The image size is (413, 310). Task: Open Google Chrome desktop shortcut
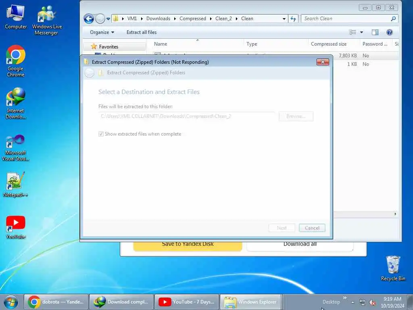pos(16,61)
